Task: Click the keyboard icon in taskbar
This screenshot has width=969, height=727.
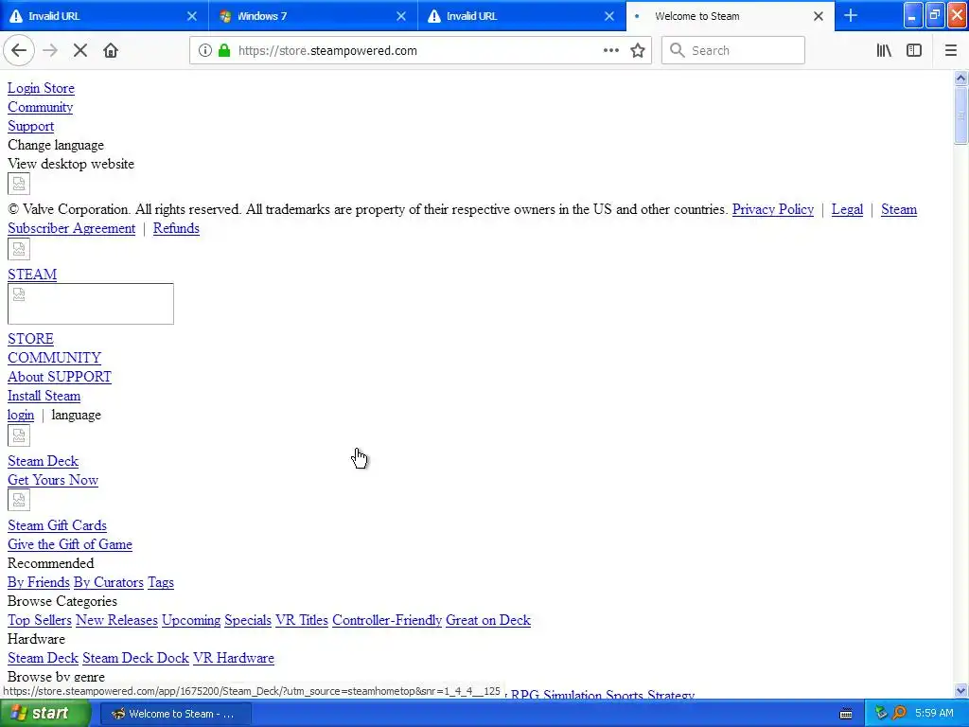Action: pos(846,714)
